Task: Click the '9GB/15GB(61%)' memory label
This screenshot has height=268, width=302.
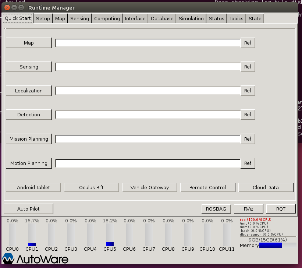Action: 268,240
